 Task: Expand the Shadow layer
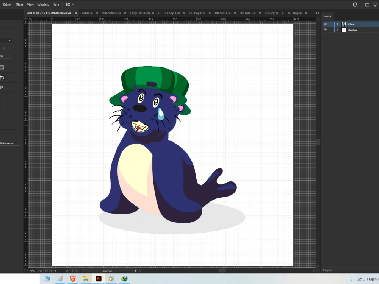[x=337, y=30]
